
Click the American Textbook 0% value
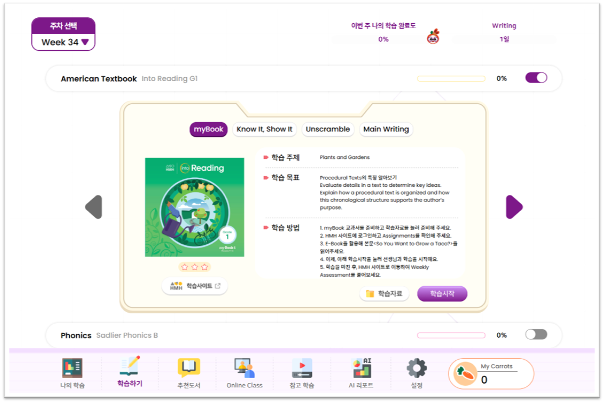click(x=502, y=78)
